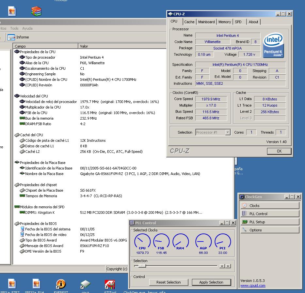Open the cpuz desktop shortcut icon
This screenshot has width=305, height=293.
[85, 284]
